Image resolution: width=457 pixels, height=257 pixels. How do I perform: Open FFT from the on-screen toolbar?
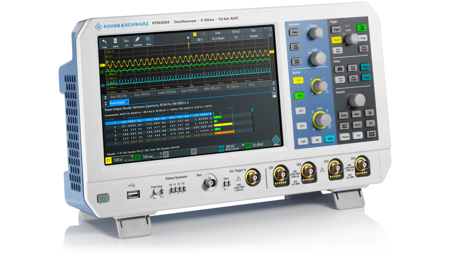(126, 42)
